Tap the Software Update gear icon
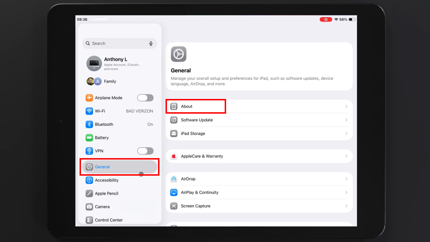Viewport: 430px width, 242px height. coord(174,120)
